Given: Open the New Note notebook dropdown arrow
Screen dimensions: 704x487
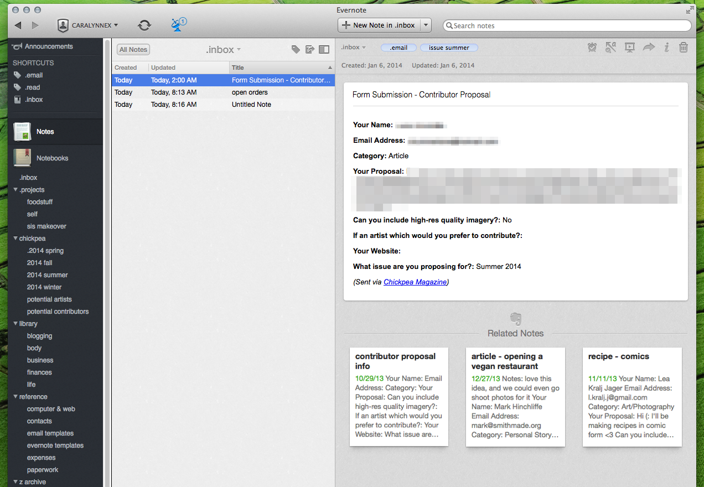Looking at the screenshot, I should (x=426, y=25).
